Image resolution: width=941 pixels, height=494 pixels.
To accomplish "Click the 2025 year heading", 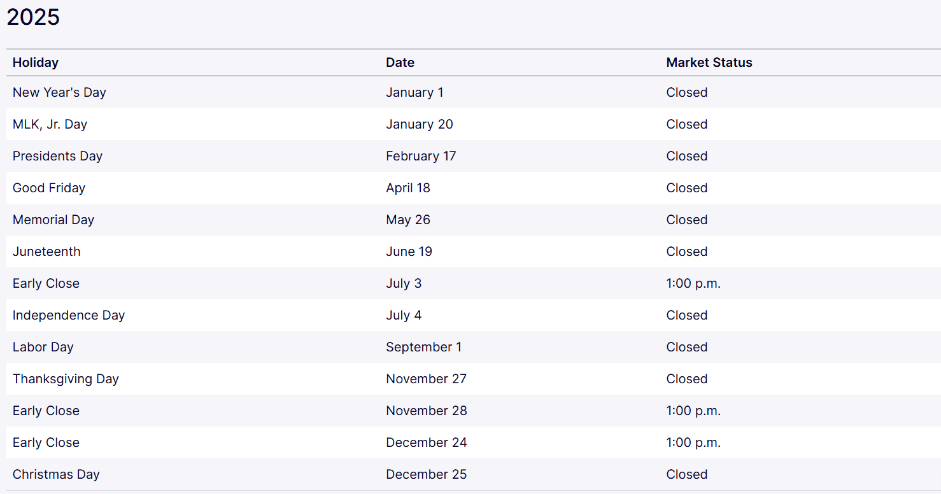I will point(33,17).
